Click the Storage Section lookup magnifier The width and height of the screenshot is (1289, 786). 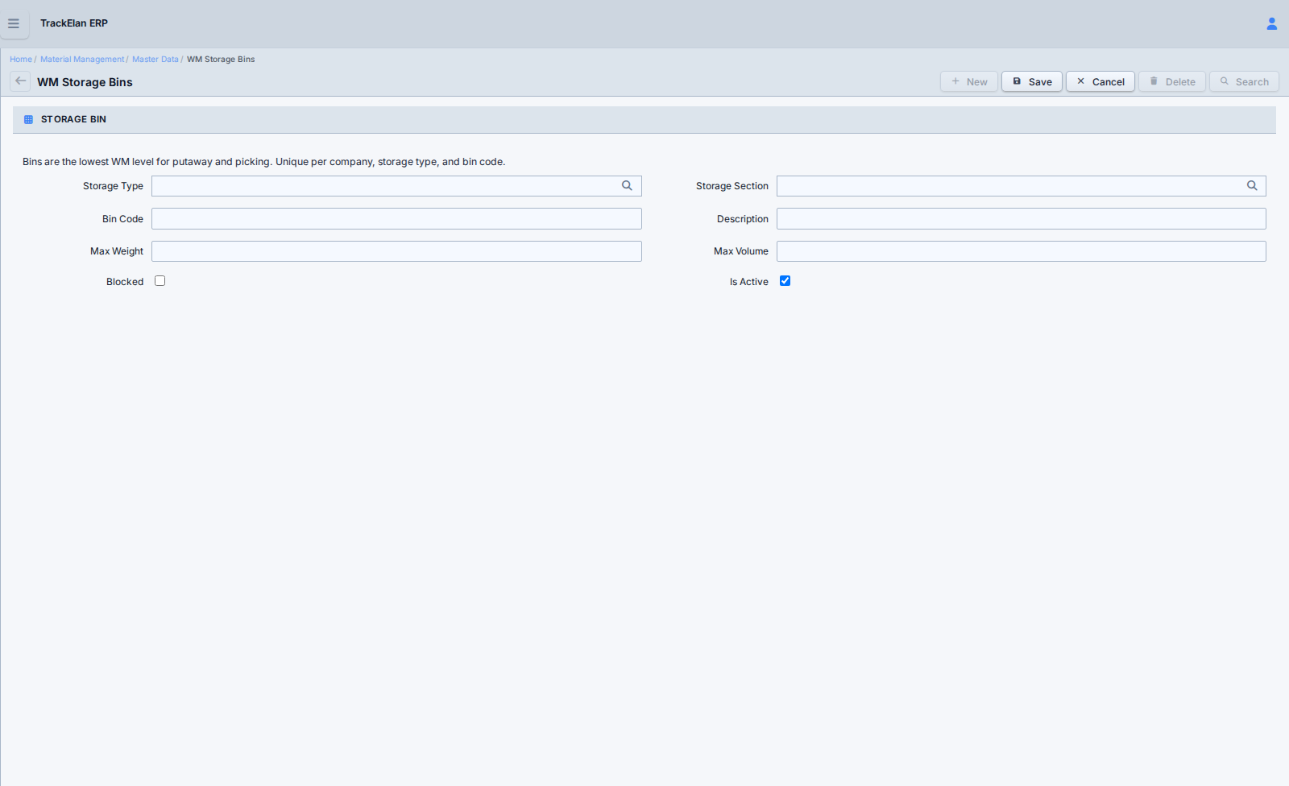tap(1252, 186)
